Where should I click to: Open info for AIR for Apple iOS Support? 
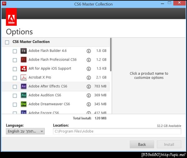click(89, 69)
